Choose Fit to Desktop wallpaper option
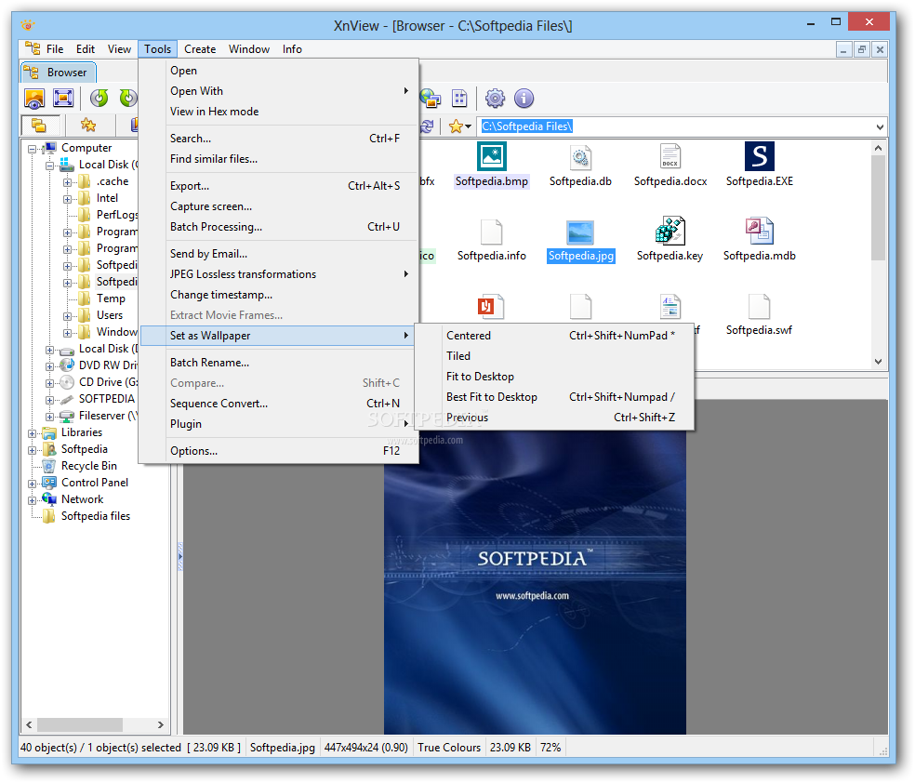 coord(554,377)
